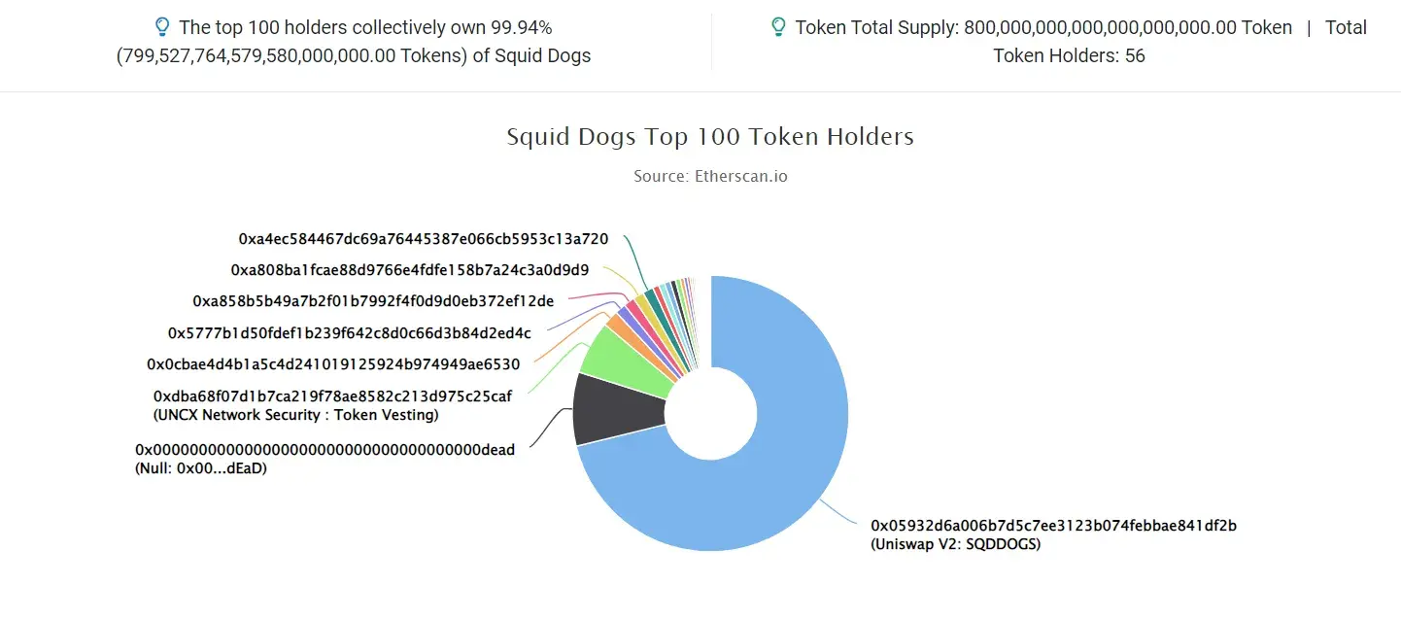Click the lightbulb icon beside top 100 holders text
Image resolution: width=1401 pixels, height=620 pixels.
point(162,26)
